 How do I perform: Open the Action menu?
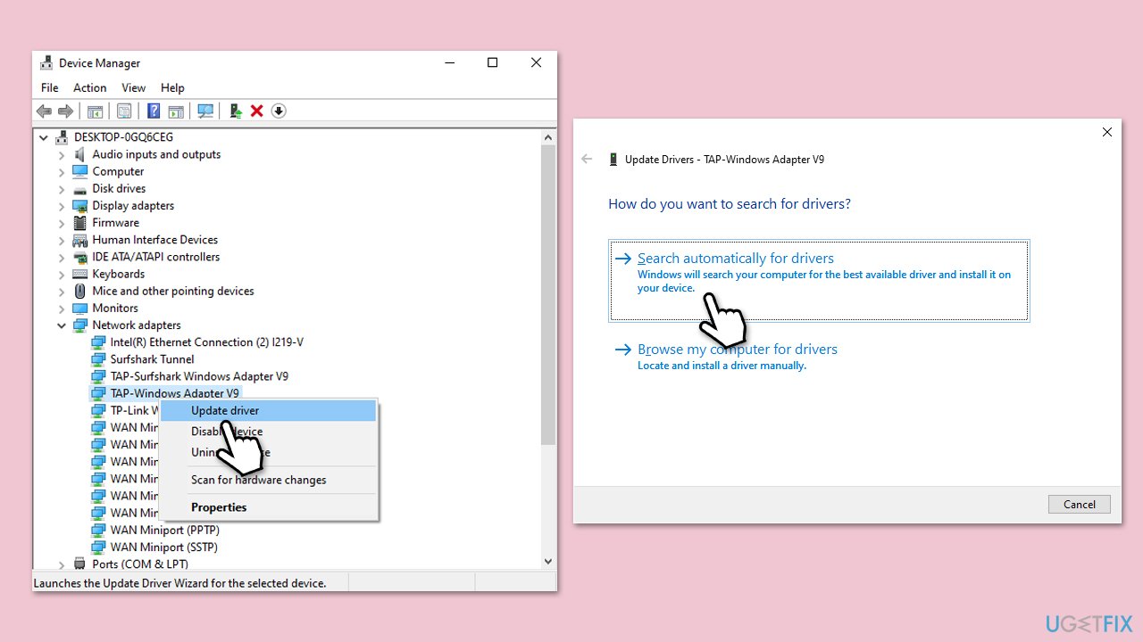pyautogui.click(x=90, y=87)
